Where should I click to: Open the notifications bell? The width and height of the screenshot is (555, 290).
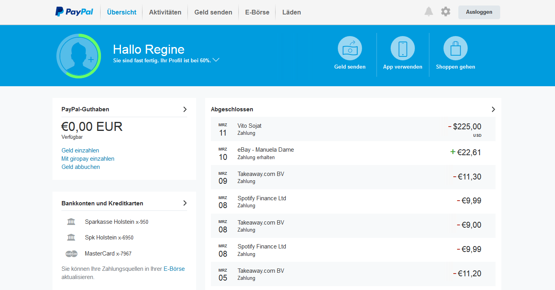429,12
